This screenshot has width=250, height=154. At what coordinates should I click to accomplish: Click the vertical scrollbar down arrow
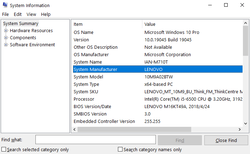[245, 124]
